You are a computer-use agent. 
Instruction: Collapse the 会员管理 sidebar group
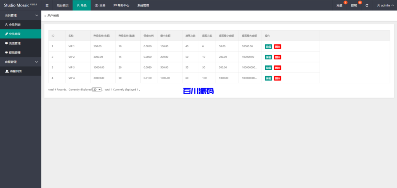(36, 15)
